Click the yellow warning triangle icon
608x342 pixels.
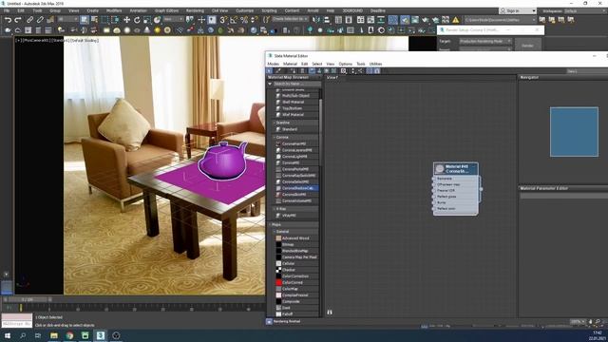point(456,20)
